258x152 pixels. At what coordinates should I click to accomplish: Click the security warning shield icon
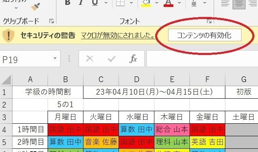(x=8, y=35)
